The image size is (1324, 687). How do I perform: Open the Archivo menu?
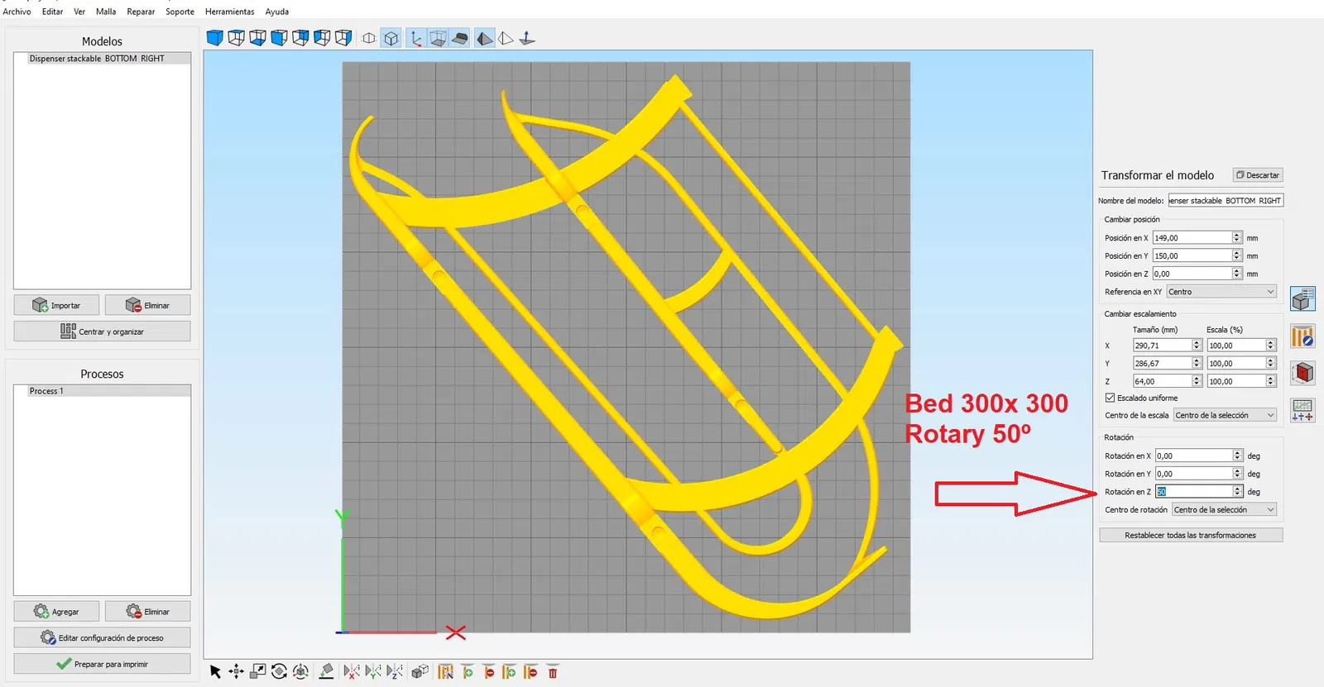coord(17,12)
